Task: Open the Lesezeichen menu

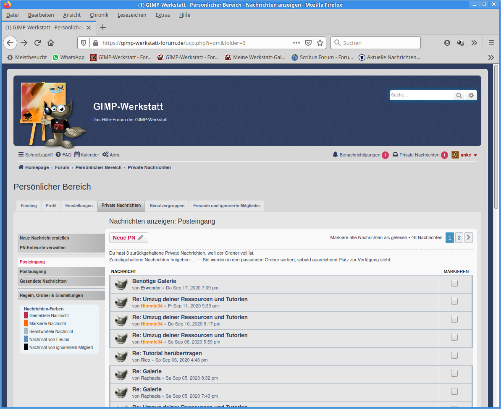Action: [x=131, y=15]
